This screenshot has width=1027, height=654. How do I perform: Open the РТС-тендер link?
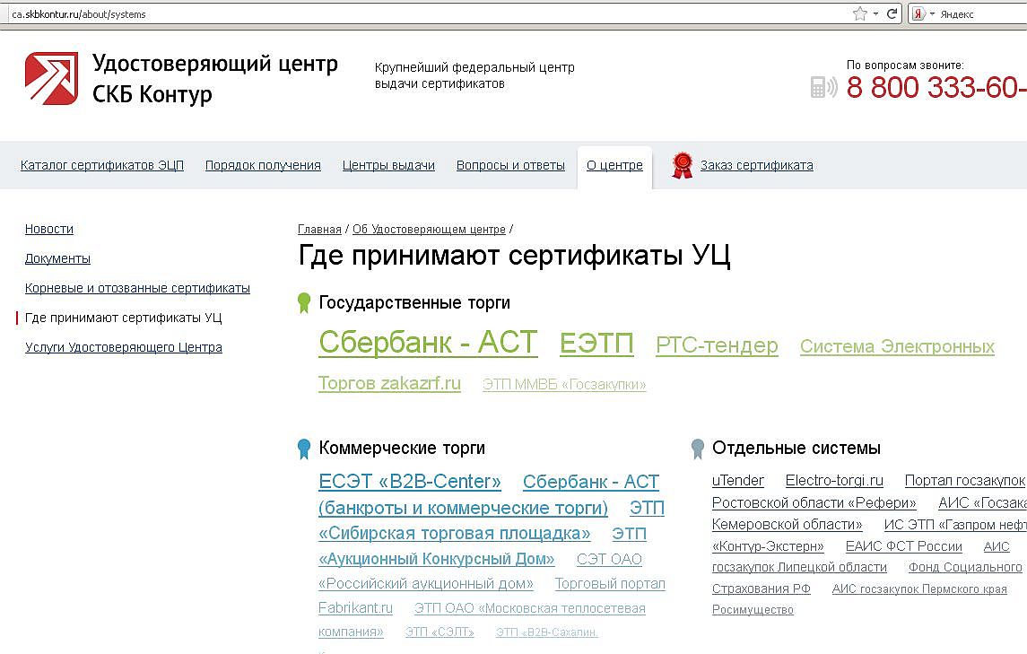pyautogui.click(x=718, y=345)
